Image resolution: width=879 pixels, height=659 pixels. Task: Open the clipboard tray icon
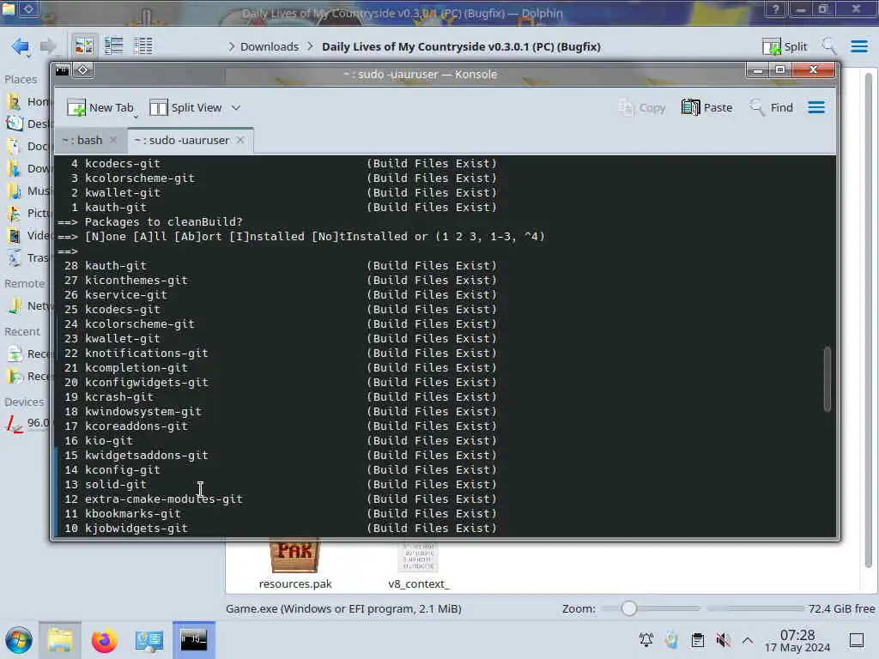697,640
